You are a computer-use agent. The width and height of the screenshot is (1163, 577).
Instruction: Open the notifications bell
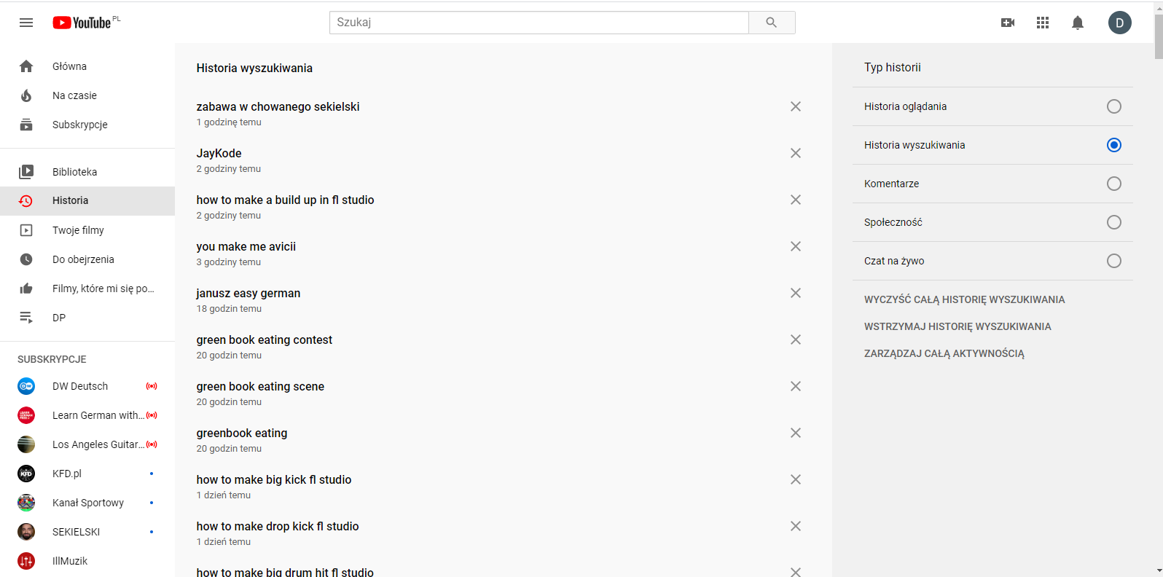[1078, 23]
